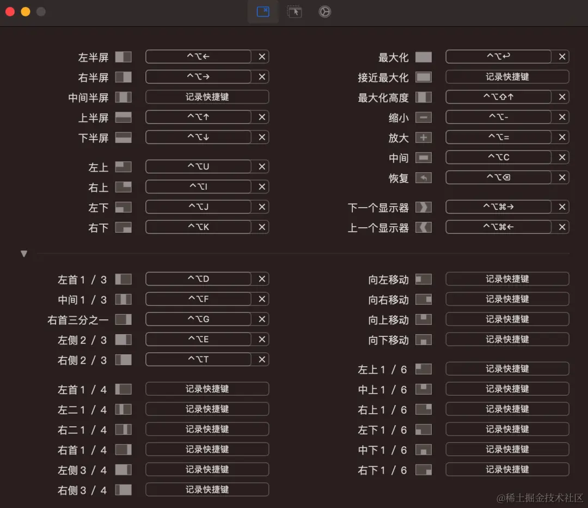Viewport: 588px width, 508px height.
Task: Click 记录快捷键 for 中间半屏
Action: (x=207, y=96)
